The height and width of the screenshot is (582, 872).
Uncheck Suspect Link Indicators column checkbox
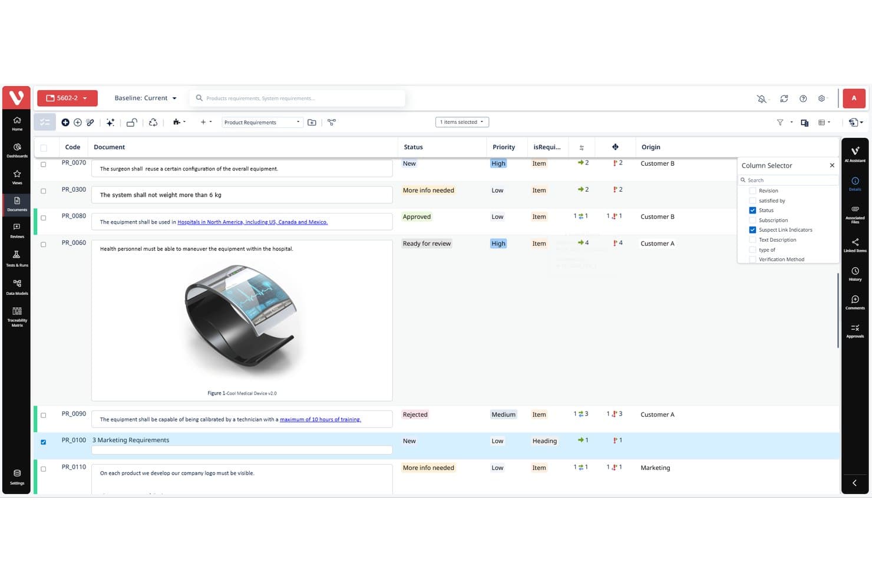(752, 230)
